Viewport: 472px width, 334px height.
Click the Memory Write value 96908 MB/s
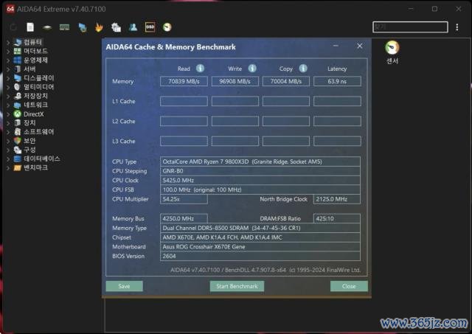[235, 81]
